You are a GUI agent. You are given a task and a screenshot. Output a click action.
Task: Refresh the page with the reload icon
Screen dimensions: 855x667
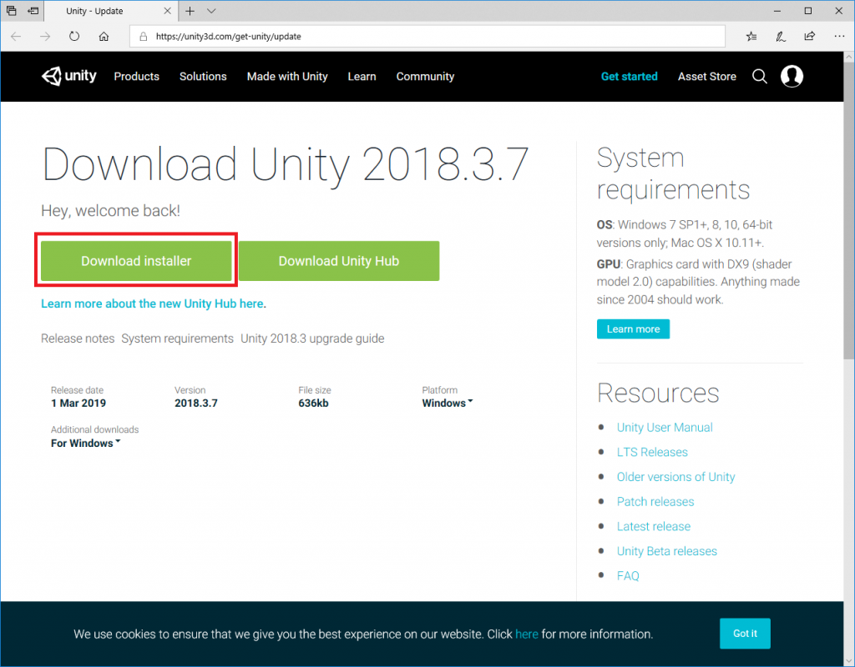pos(74,37)
